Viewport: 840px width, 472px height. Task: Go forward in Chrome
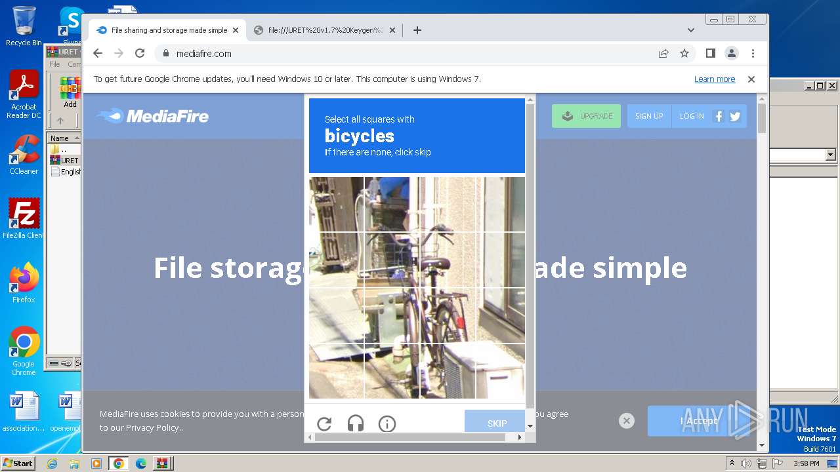click(119, 53)
